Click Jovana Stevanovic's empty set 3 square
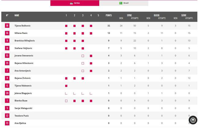This screenshot has height=129, width=199. [x=83, y=56]
